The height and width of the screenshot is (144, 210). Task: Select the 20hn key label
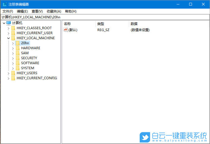click(x=25, y=43)
